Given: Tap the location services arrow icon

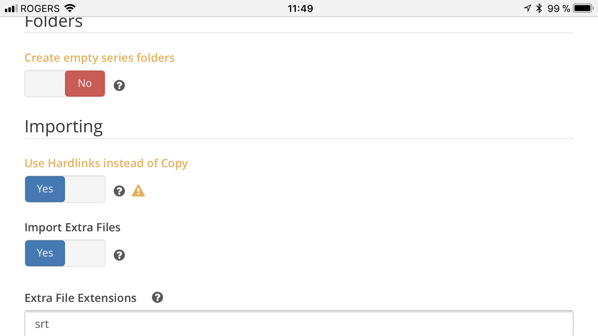Looking at the screenshot, I should tap(527, 8).
